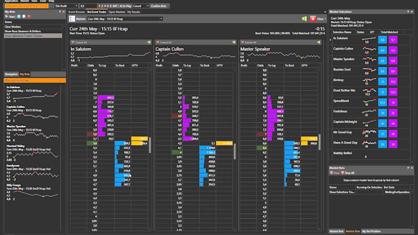The width and height of the screenshot is (418, 235).
Task: Click the stake value input field in toolbar
Action: 88,6
